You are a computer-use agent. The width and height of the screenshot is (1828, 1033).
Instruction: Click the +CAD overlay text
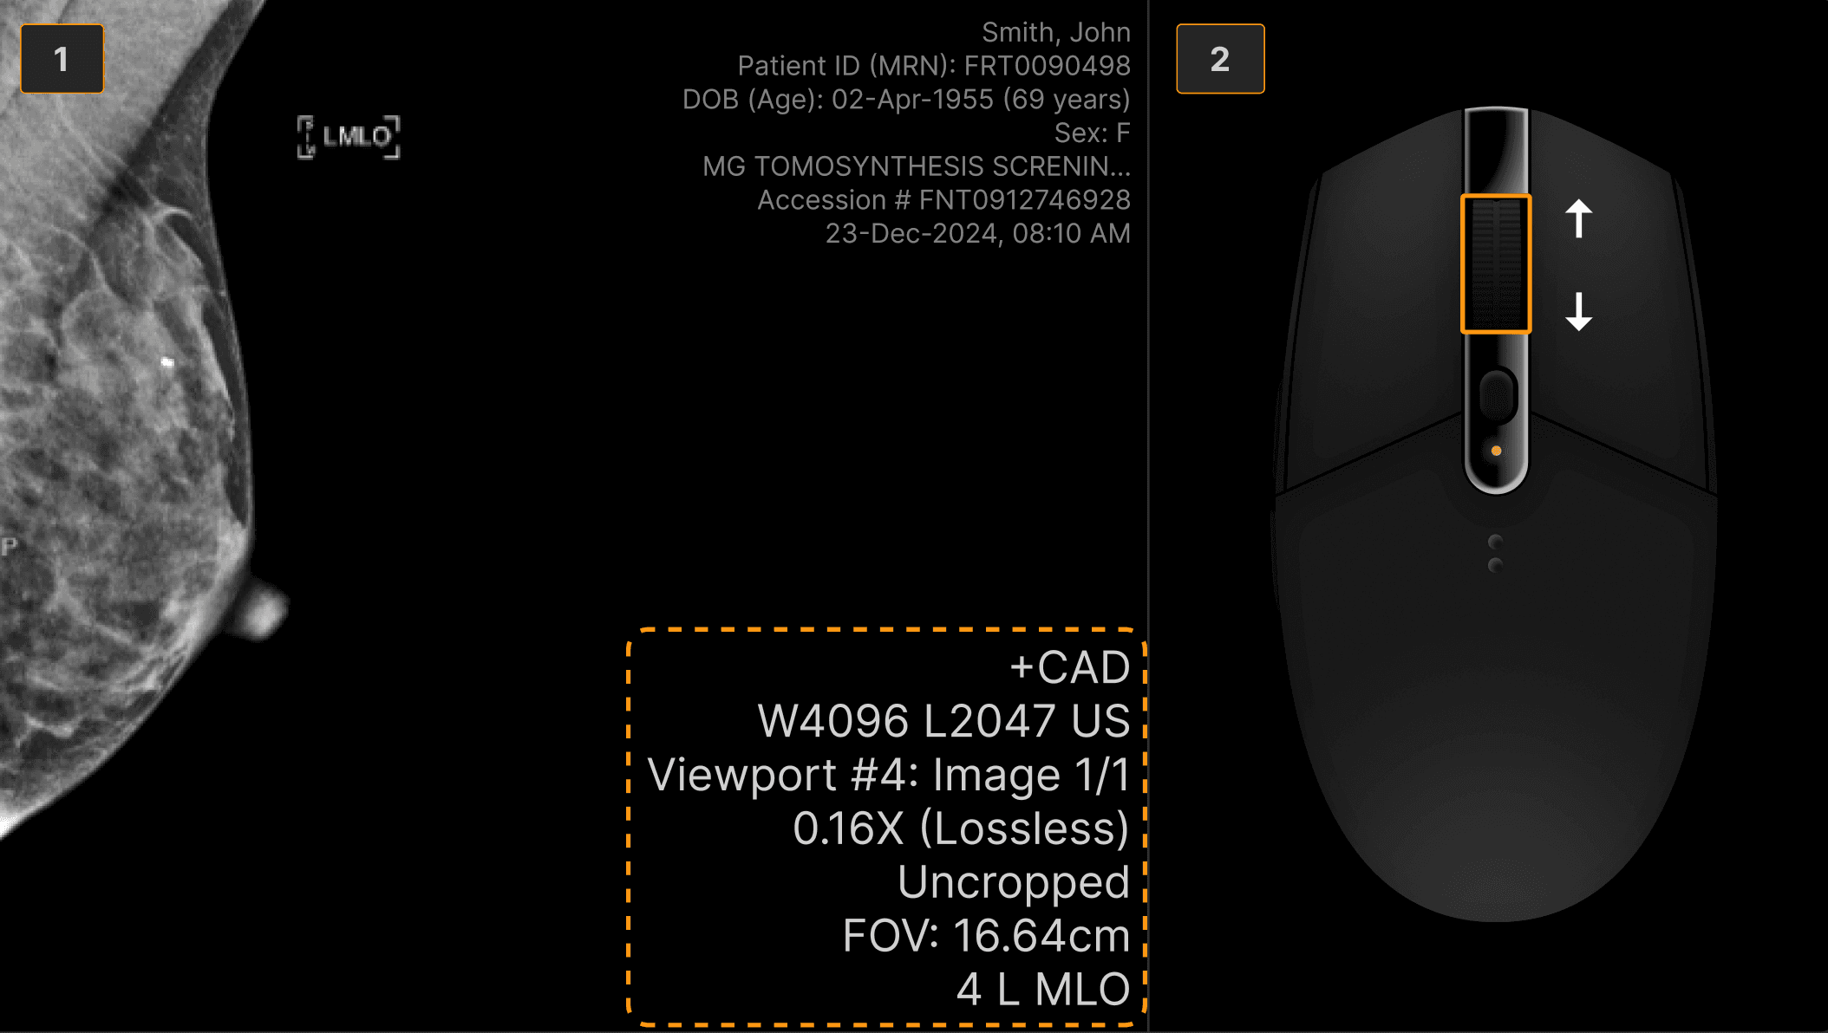pyautogui.click(x=1070, y=667)
